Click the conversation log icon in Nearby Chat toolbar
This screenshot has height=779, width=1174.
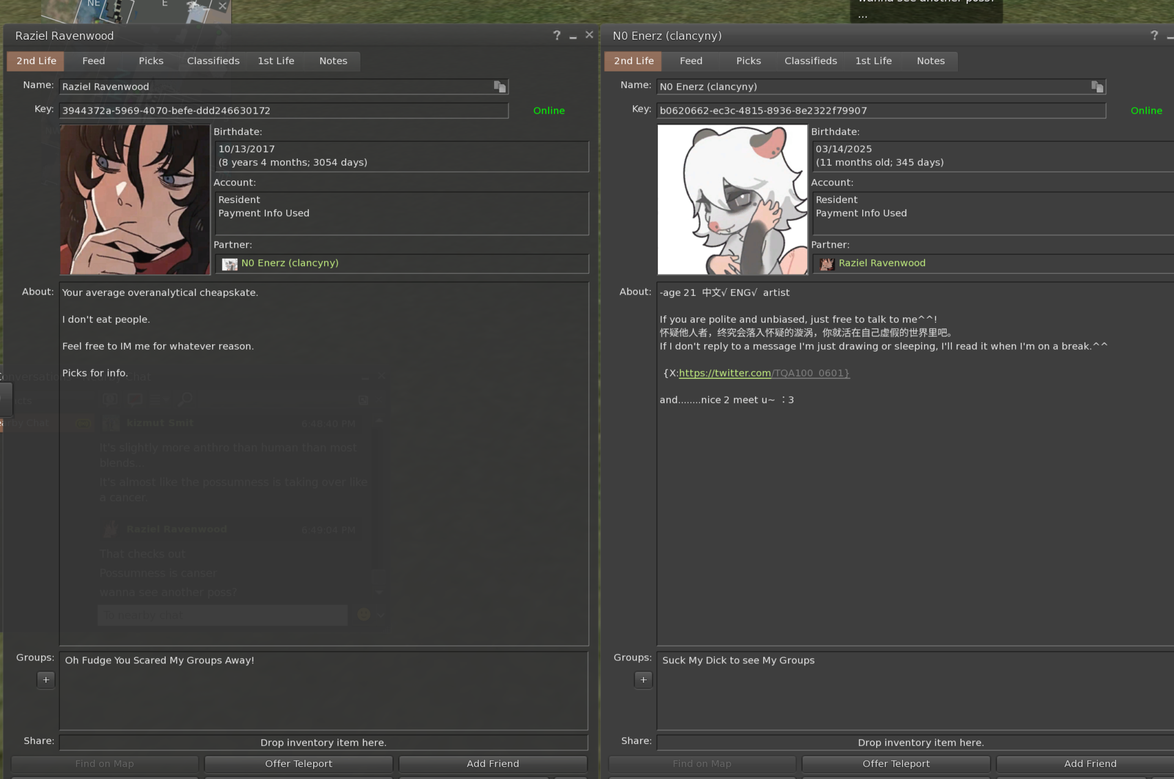tap(110, 399)
